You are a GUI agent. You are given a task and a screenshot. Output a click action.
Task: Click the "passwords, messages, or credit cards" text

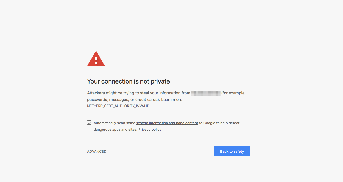pyautogui.click(x=122, y=100)
